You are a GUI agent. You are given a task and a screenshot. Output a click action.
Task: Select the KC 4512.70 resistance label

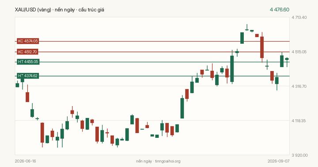pyautogui.click(x=27, y=52)
